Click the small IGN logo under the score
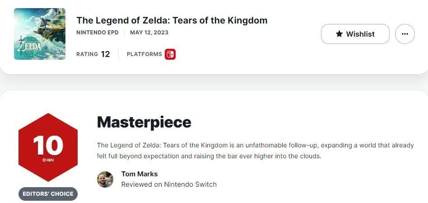This screenshot has height=203, width=428. pos(48,160)
